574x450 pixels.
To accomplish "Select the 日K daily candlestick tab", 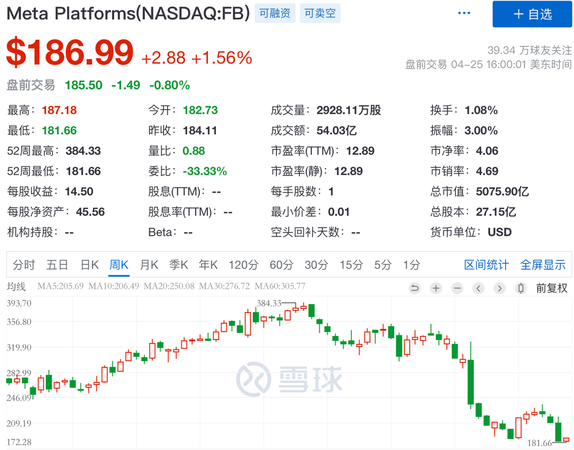I will 89,265.
